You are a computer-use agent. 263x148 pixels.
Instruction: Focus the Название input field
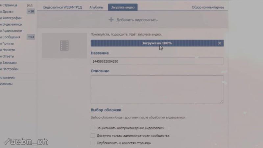pyautogui.click(x=157, y=61)
